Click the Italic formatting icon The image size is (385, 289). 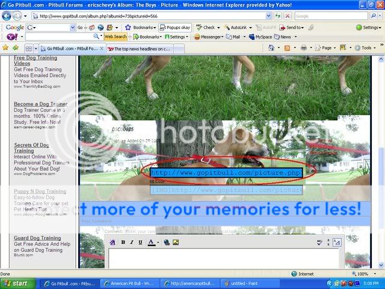click(x=131, y=242)
